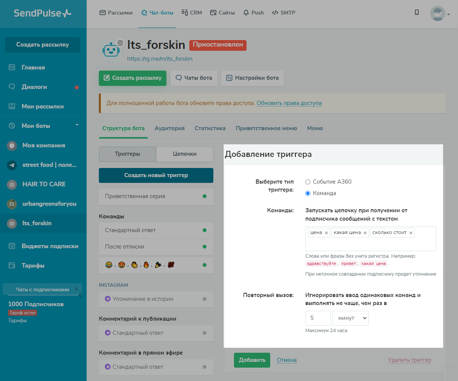
Task: Click the Тарифы wallet icon
Action: 12,266
